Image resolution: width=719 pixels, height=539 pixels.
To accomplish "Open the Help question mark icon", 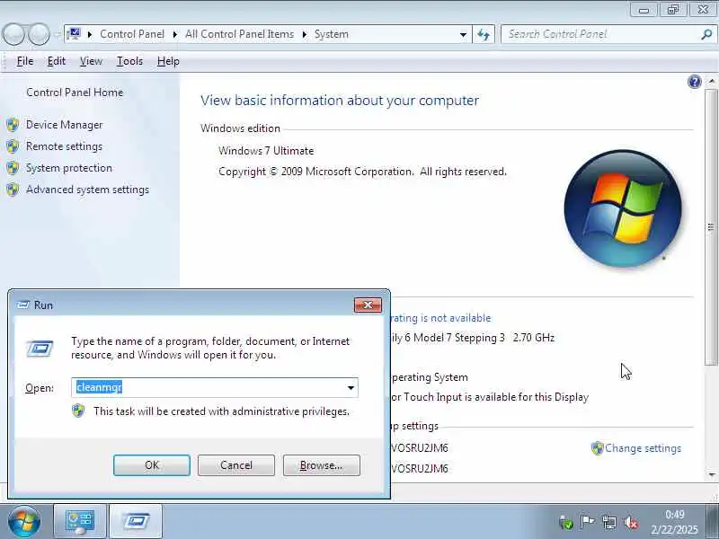I will (694, 82).
